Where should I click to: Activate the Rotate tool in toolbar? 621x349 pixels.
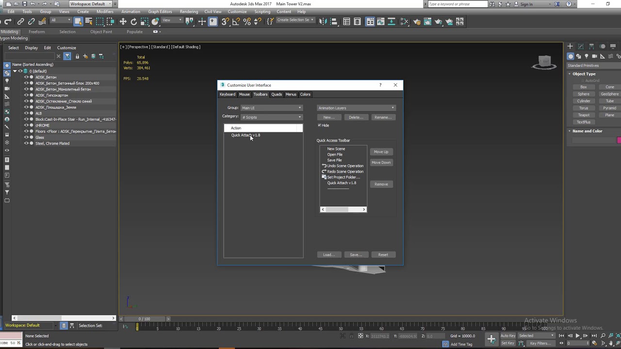pos(134,22)
